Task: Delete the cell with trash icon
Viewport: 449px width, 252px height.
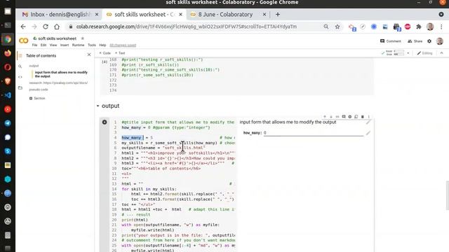Action: tap(363, 117)
